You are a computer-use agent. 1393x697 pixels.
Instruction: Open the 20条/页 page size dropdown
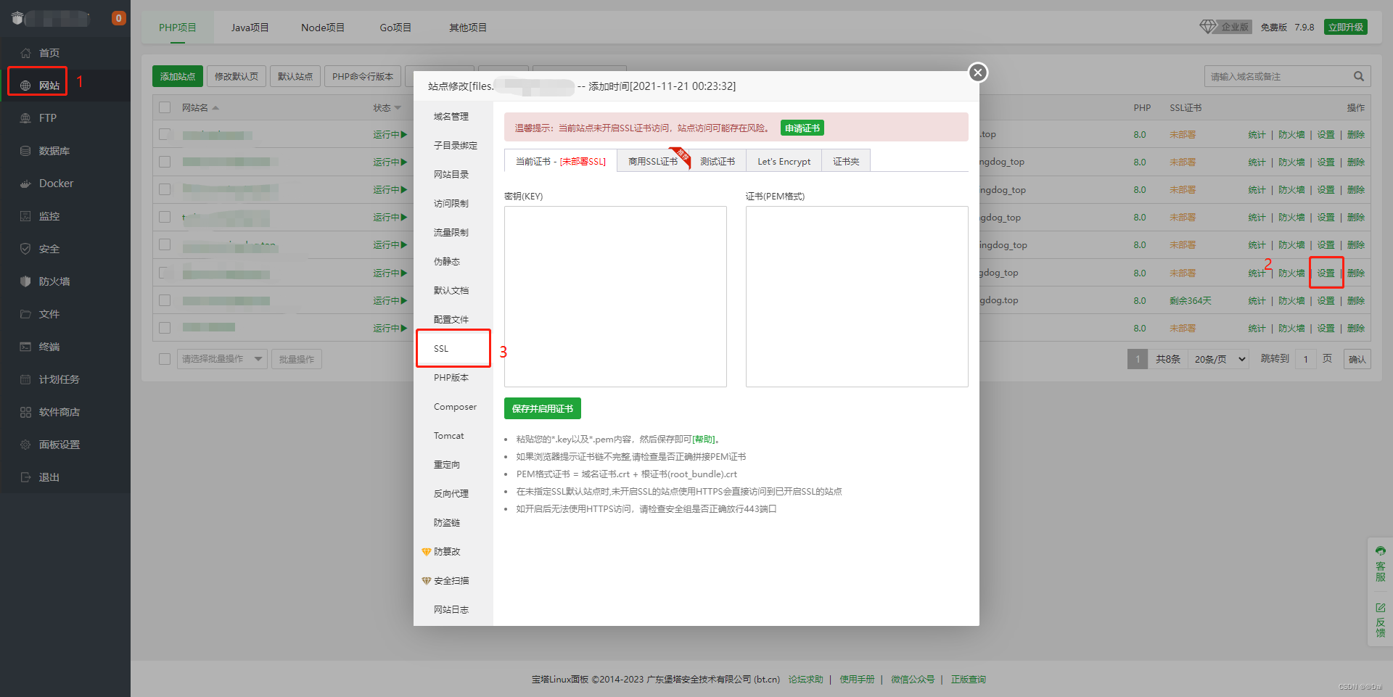coord(1219,359)
